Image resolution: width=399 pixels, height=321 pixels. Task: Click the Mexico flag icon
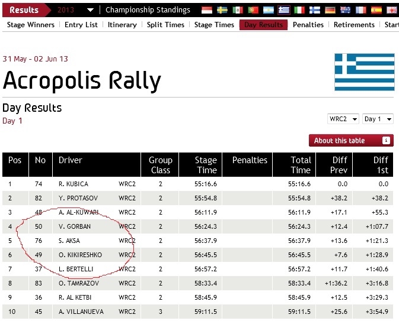click(238, 10)
